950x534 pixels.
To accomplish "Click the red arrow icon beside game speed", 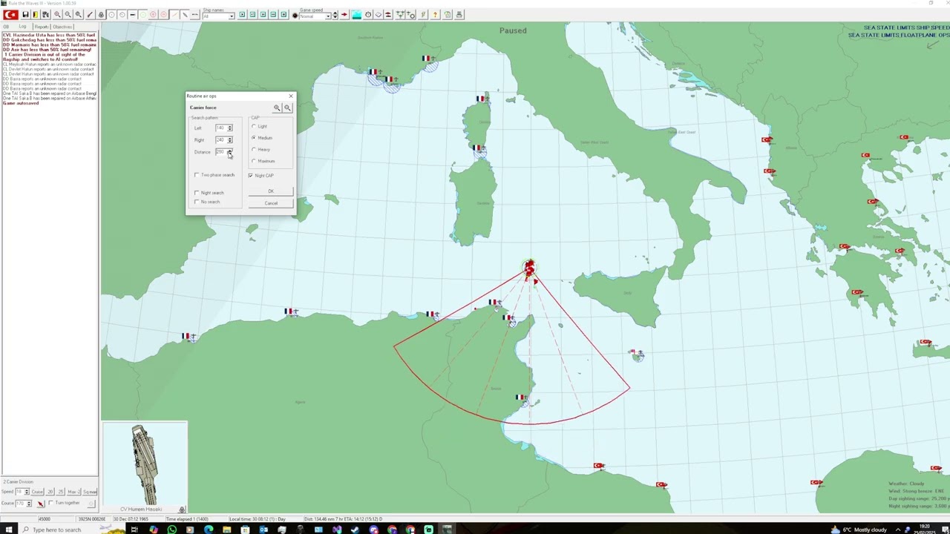I will (344, 15).
